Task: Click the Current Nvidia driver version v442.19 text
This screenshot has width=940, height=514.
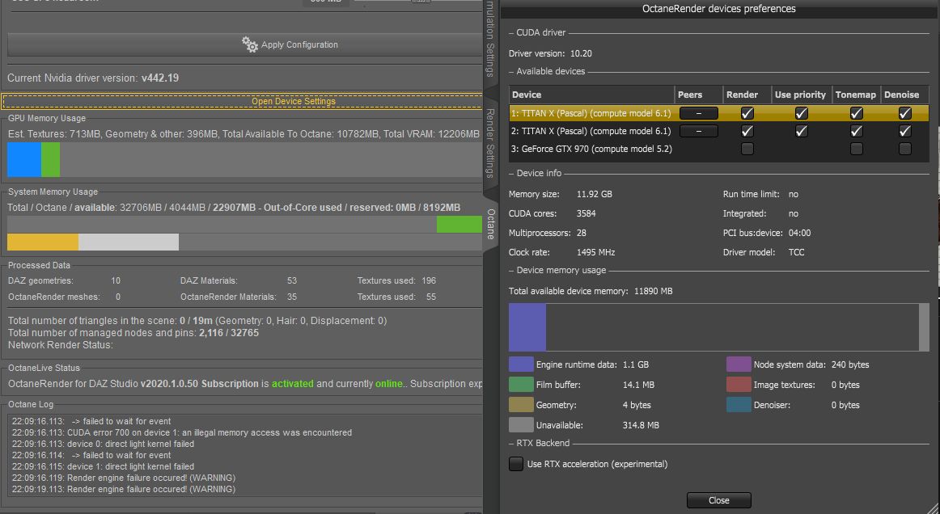Action: click(x=93, y=78)
